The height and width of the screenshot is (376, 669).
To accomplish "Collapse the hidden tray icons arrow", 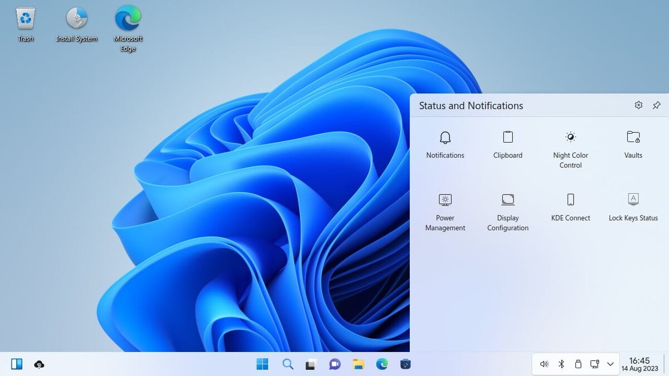I will pyautogui.click(x=610, y=364).
